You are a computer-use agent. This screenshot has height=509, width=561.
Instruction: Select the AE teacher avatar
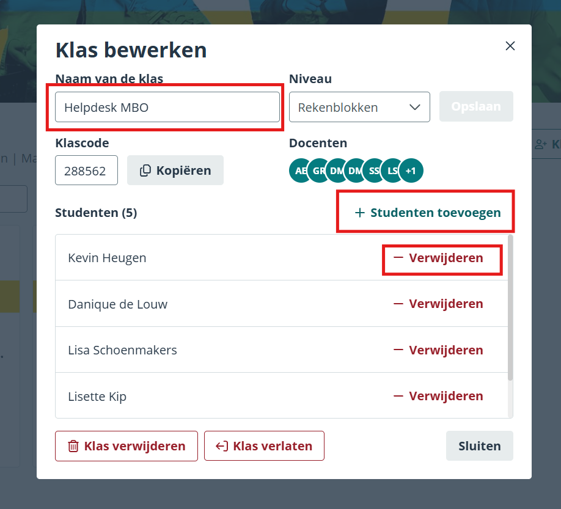click(x=301, y=170)
